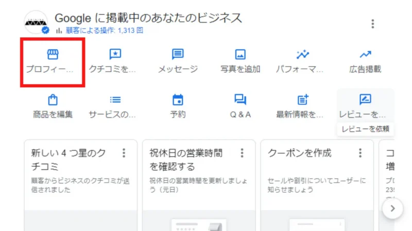The height and width of the screenshot is (231, 412).
Task: Open the メッセージ icon
Action: (178, 54)
